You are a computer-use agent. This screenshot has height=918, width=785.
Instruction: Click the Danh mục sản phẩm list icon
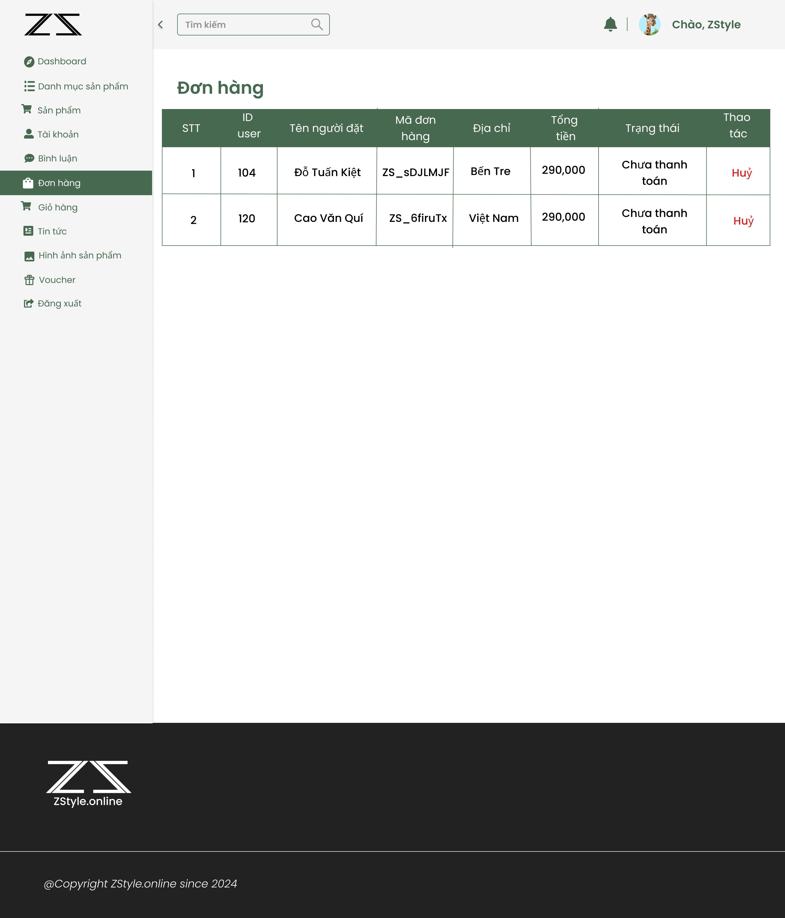click(29, 86)
